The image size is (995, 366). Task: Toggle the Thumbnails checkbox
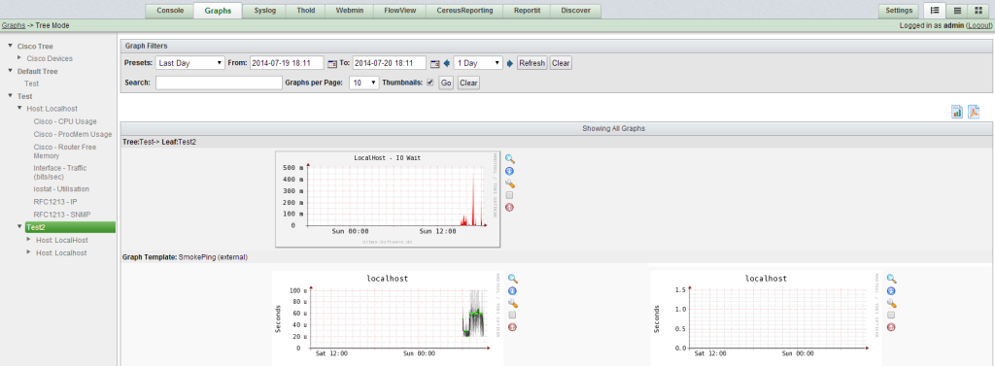(x=430, y=83)
